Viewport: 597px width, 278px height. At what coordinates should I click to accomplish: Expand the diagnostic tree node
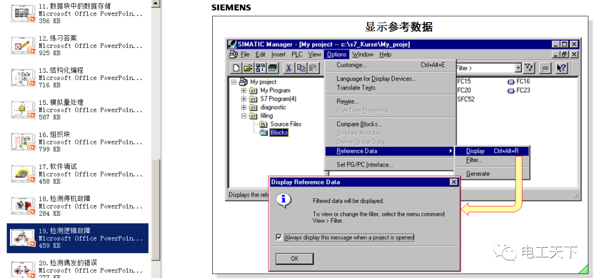(x=244, y=107)
